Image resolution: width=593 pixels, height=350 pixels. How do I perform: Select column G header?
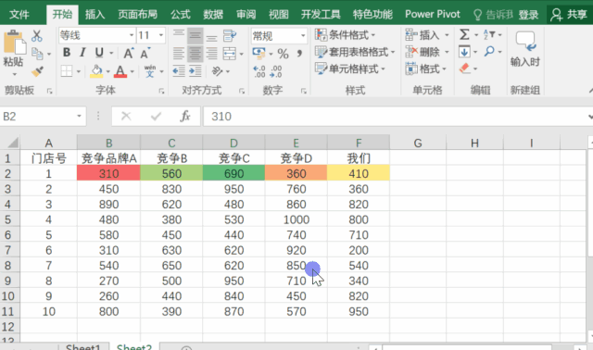click(x=418, y=143)
